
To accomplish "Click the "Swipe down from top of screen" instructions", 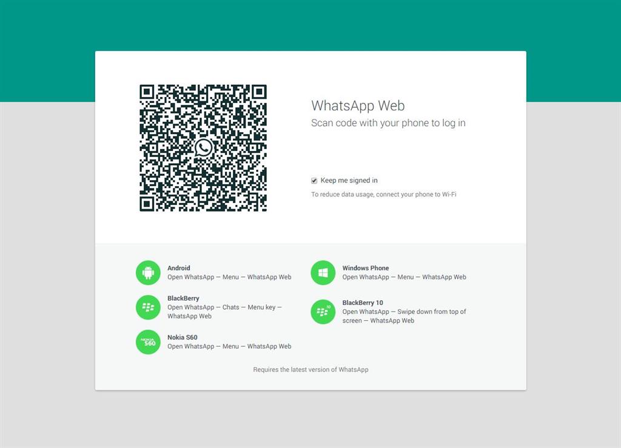I will point(404,316).
